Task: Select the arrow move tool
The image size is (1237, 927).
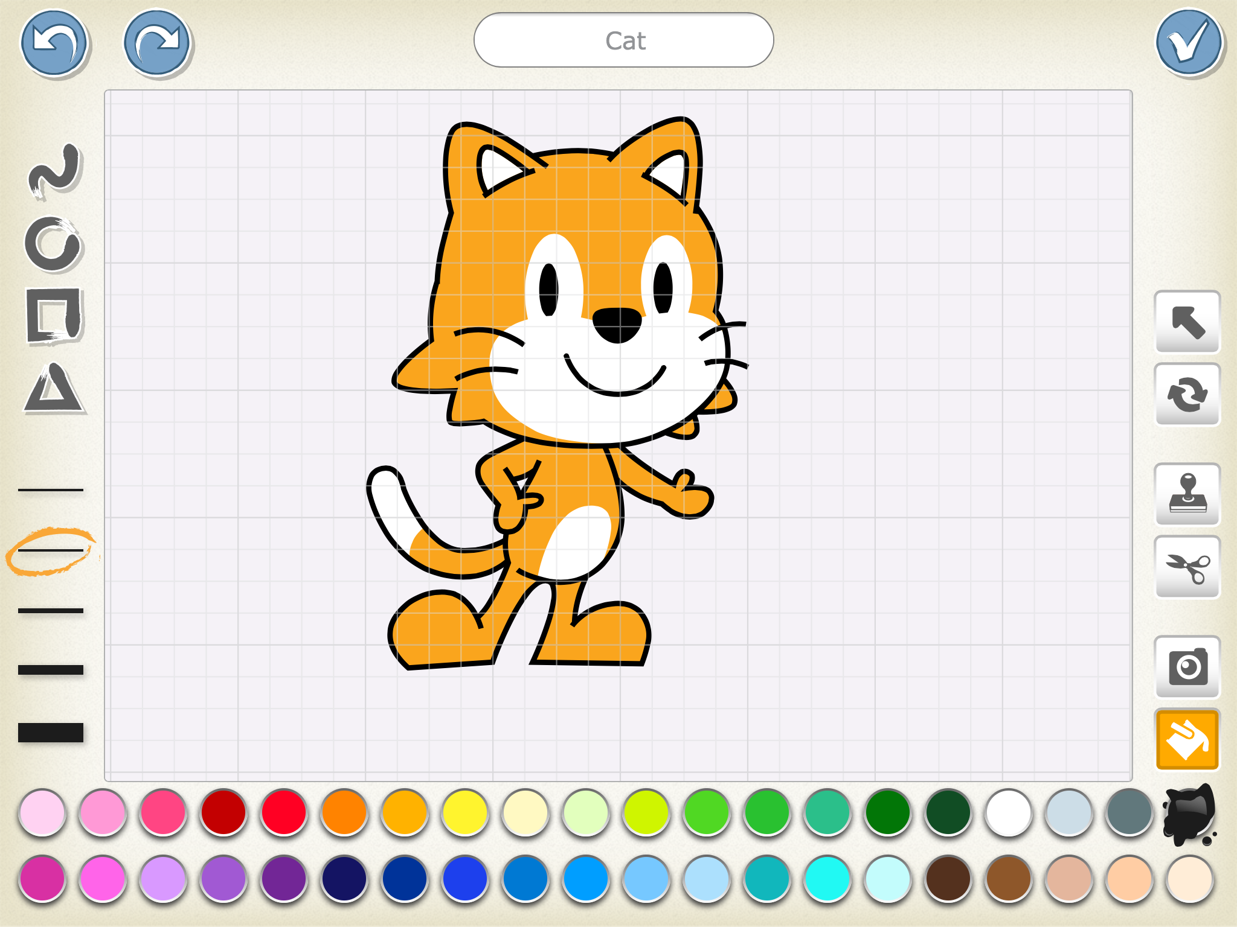Action: [1187, 322]
